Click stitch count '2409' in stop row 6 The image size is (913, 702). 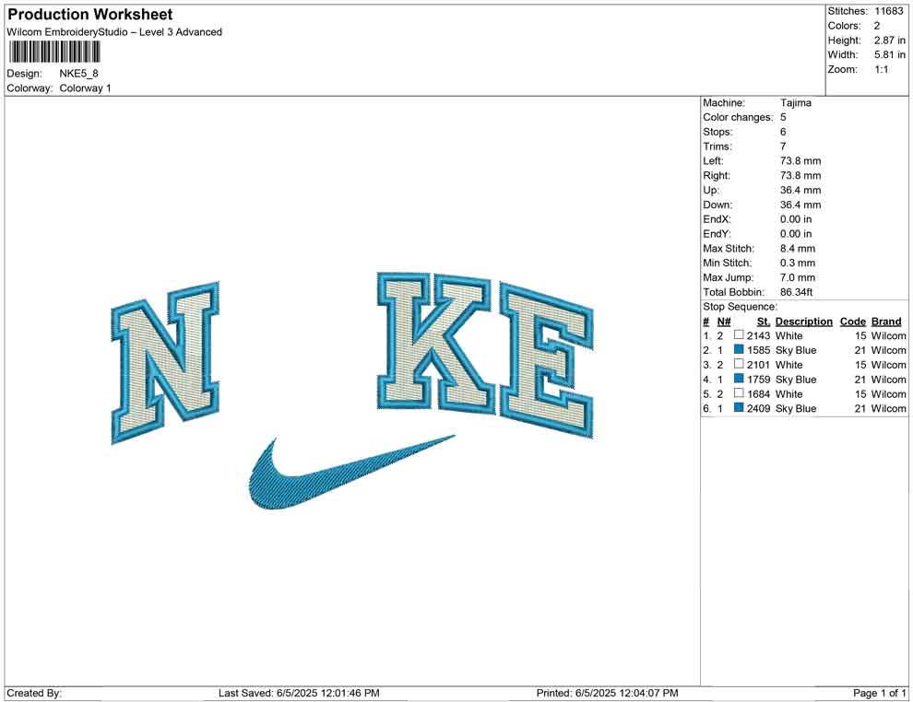click(x=758, y=408)
